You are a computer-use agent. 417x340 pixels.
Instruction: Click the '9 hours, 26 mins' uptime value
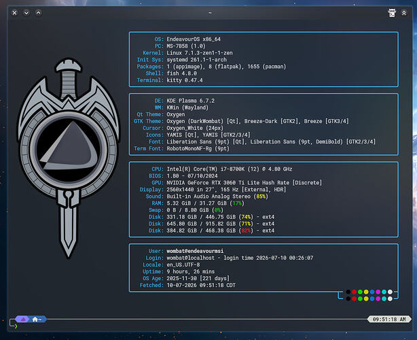[190, 271]
